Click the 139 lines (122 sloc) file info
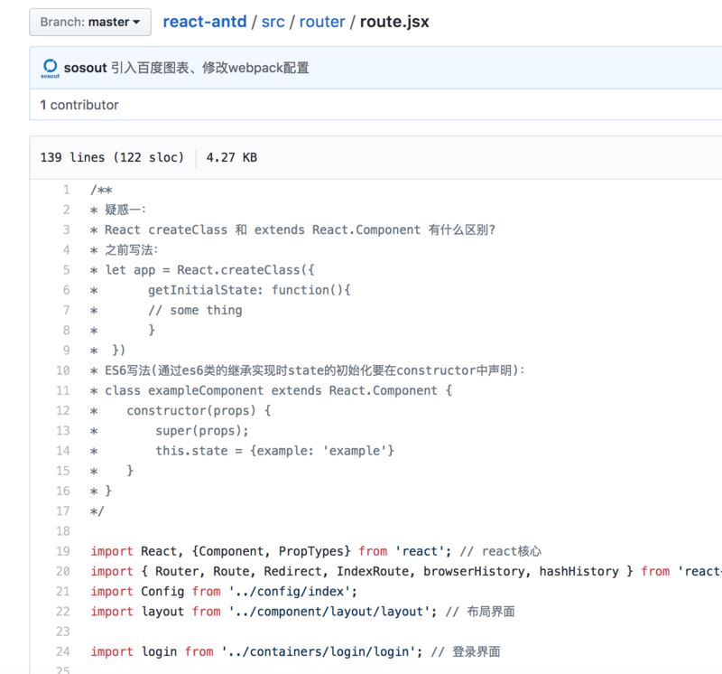 (112, 158)
